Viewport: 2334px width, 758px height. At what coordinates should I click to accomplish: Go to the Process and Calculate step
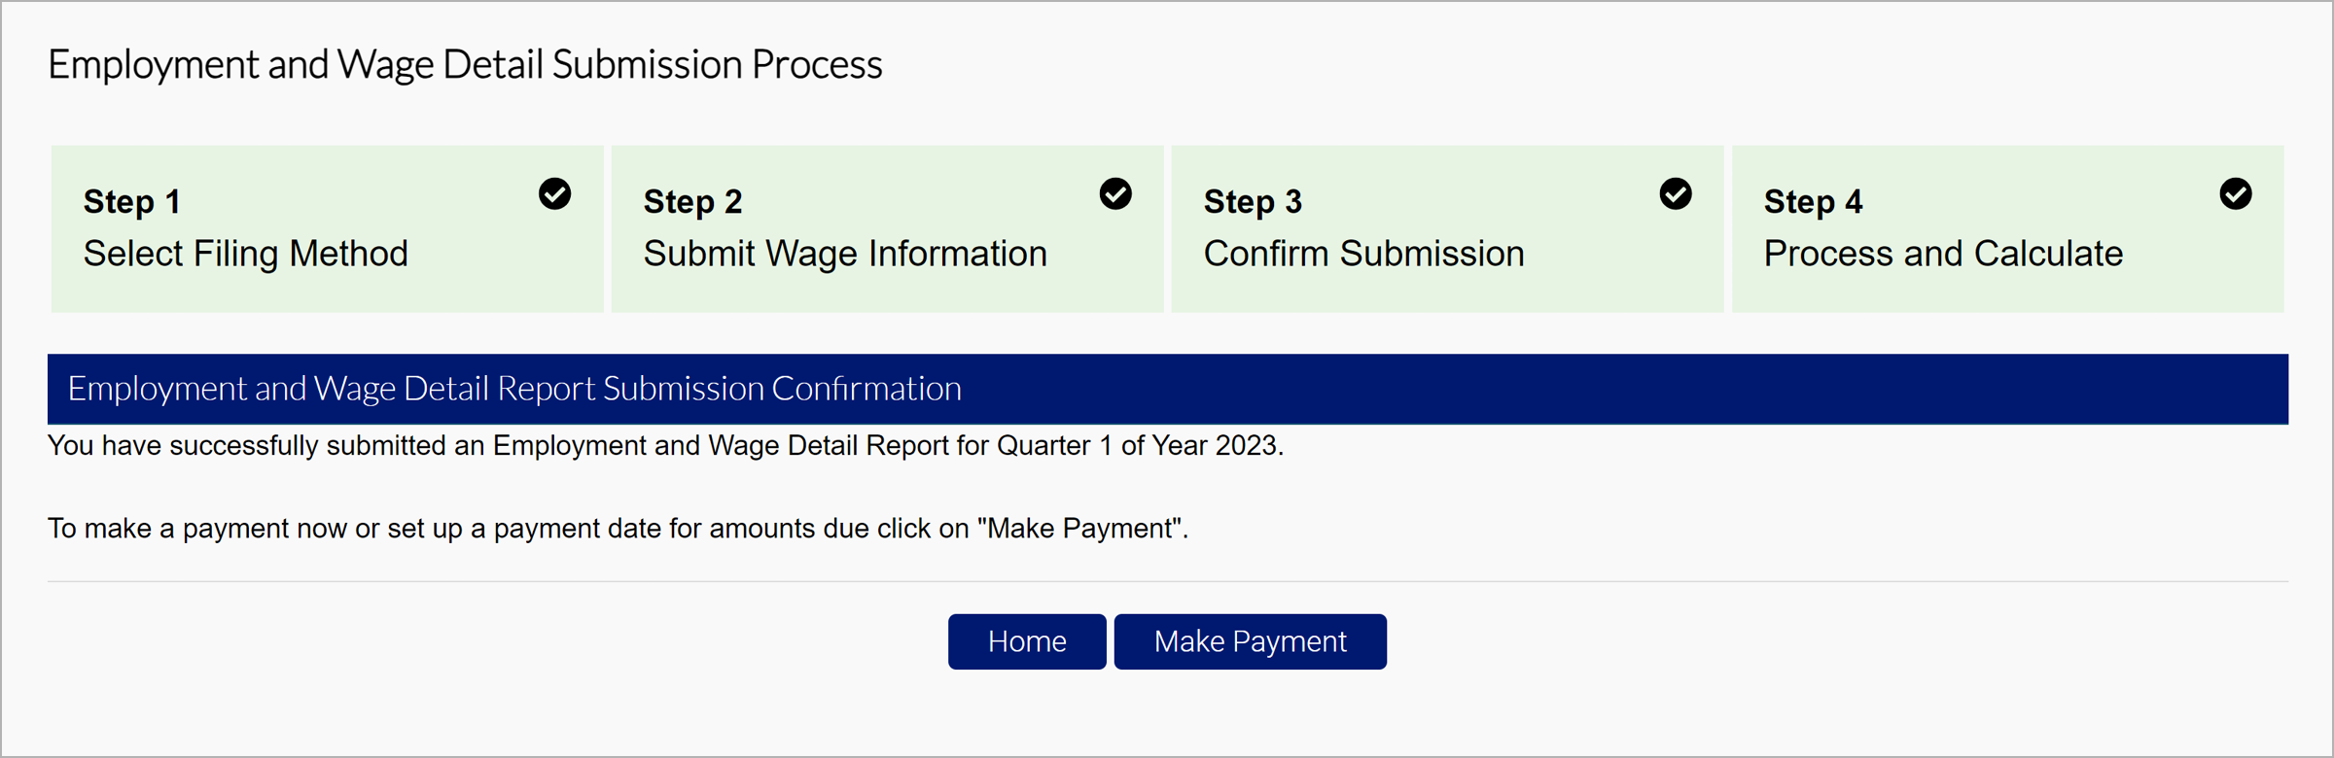pyautogui.click(x=1943, y=254)
